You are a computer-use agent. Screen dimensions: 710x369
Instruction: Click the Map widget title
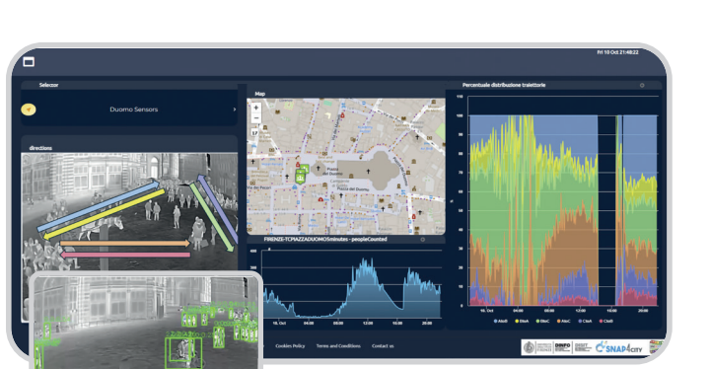(x=260, y=94)
